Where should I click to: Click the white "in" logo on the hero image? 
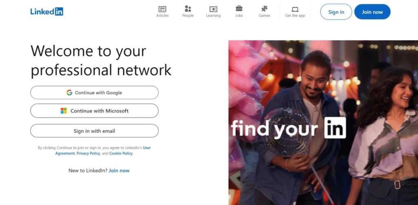335,128
